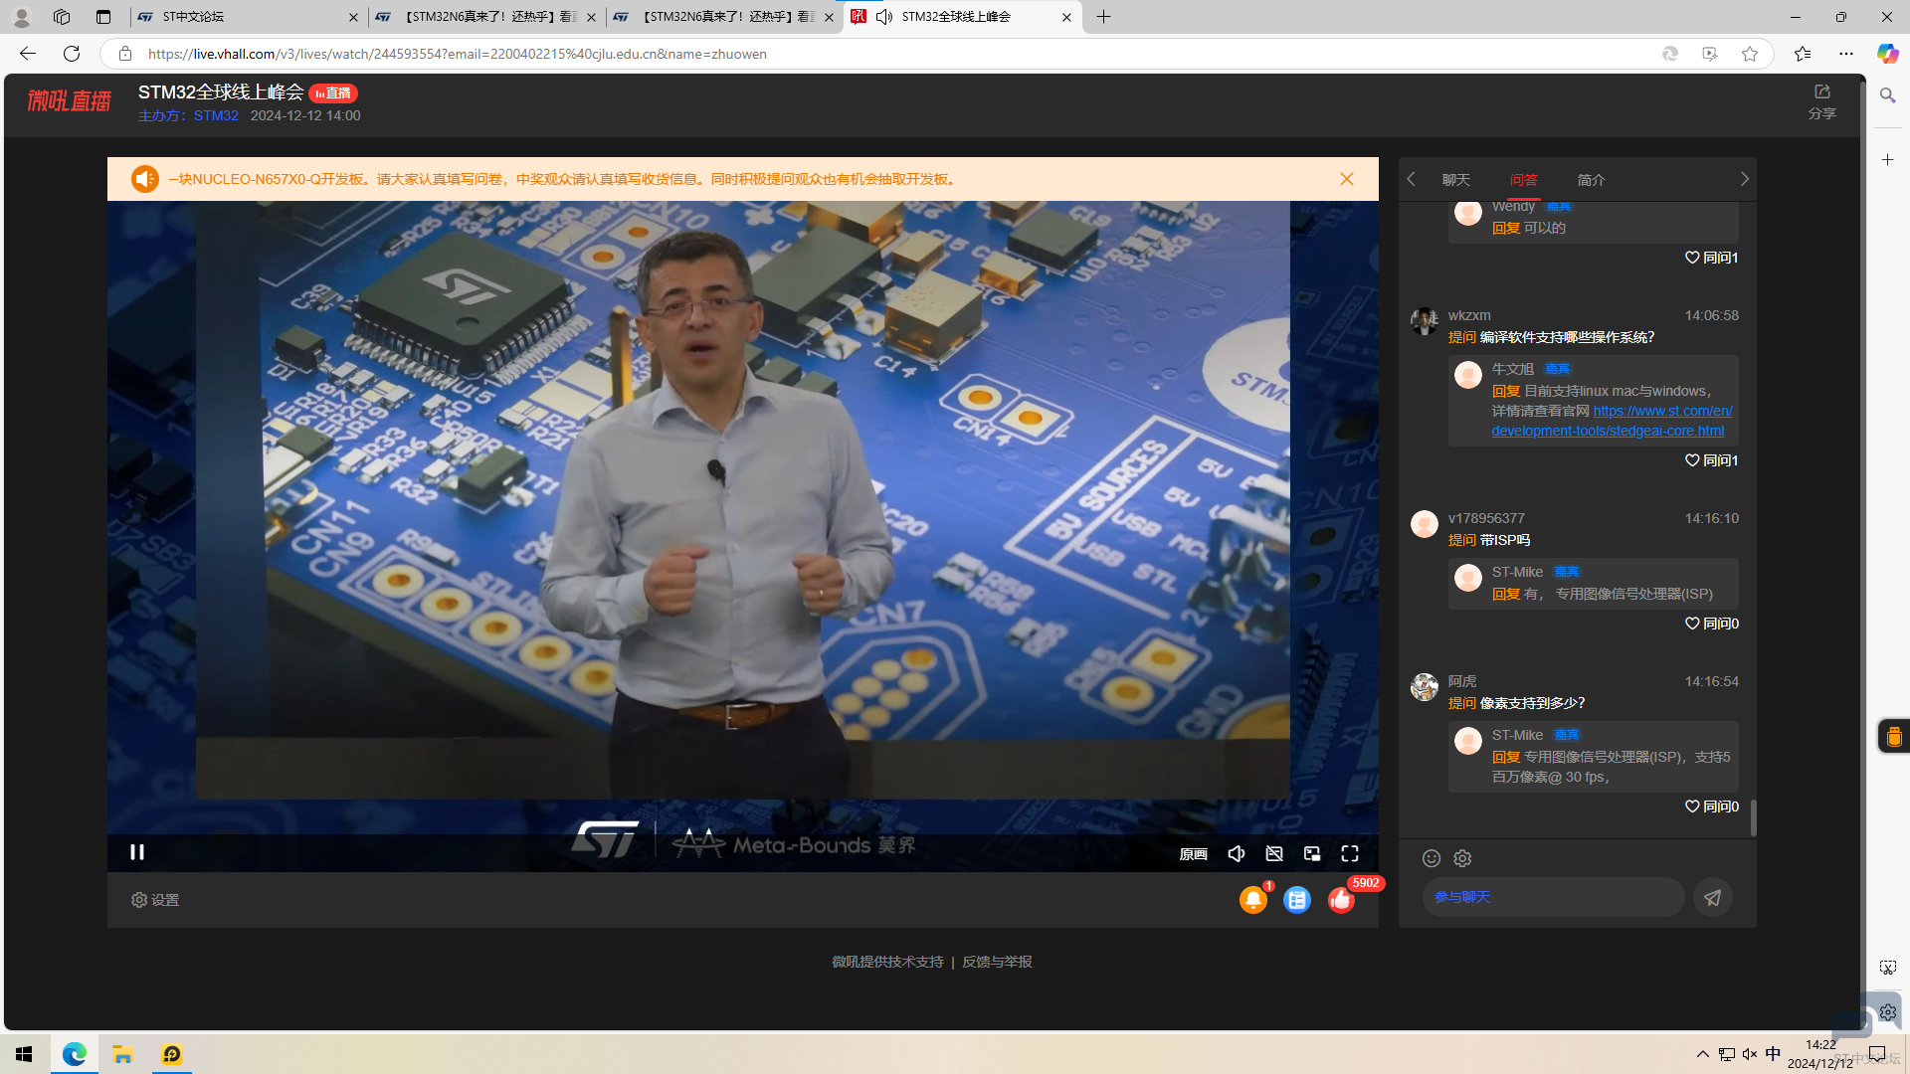The image size is (1910, 1074).
Task: Close the orange announcement banner
Action: point(1347,179)
